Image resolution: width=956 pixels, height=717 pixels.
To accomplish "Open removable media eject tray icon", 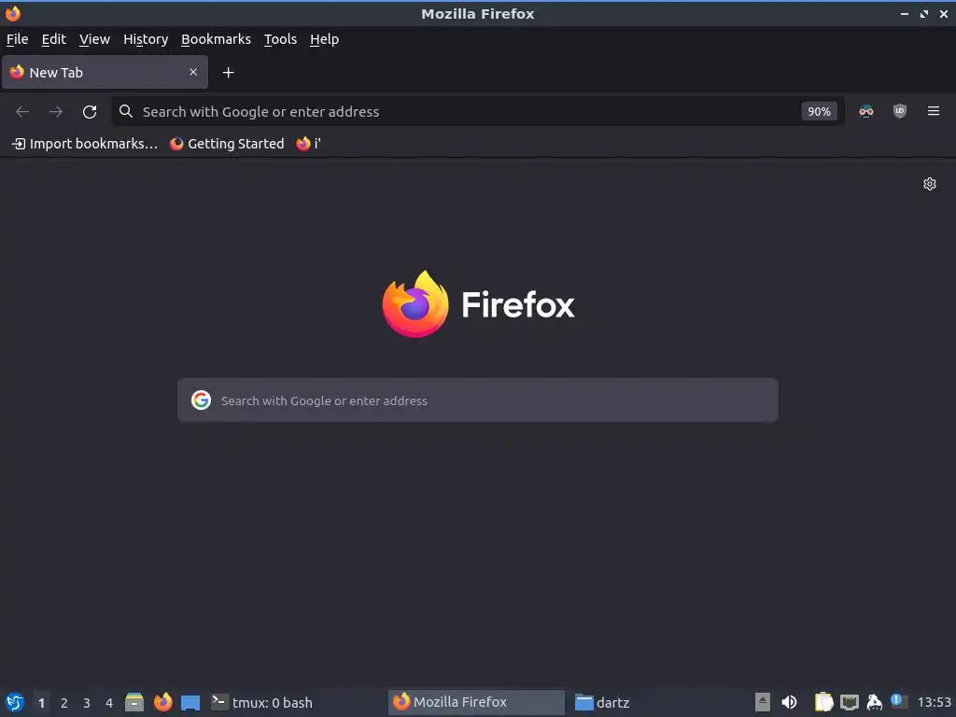I will coord(762,702).
